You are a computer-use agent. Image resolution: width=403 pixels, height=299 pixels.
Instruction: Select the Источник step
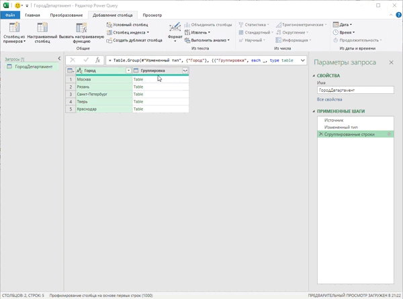point(355,120)
